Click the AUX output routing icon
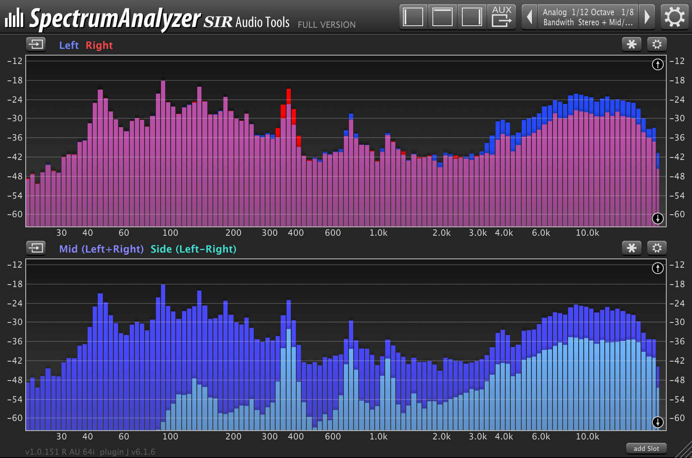692x458 pixels. click(502, 17)
